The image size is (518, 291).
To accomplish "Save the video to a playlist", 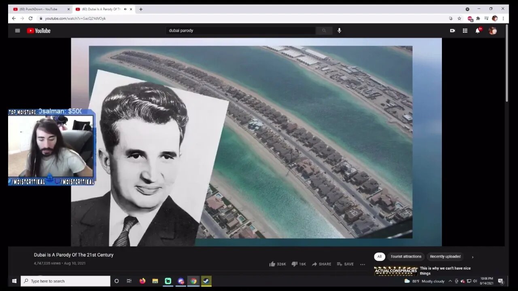I will tap(345, 264).
